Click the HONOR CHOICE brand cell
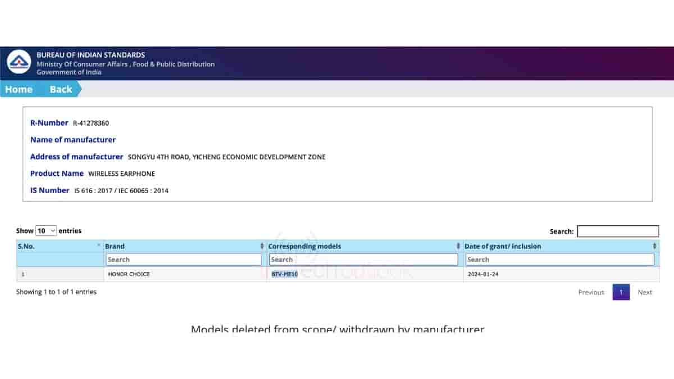The height and width of the screenshot is (379, 674). click(x=129, y=274)
